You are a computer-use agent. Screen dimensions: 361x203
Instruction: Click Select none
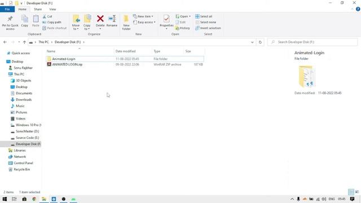coord(205,23)
